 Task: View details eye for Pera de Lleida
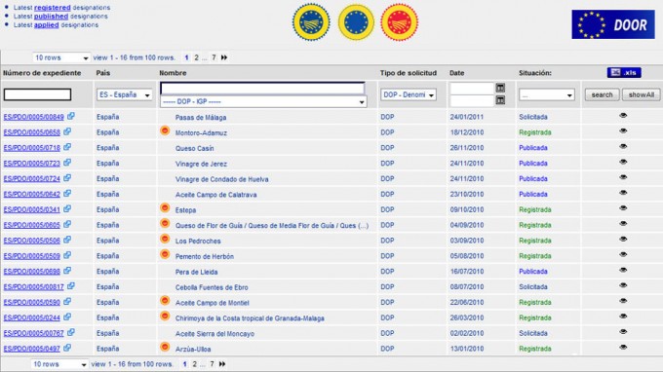coord(623,270)
